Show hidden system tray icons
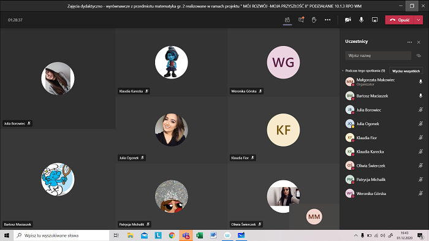Viewport: 429px width, 241px height. (355, 235)
